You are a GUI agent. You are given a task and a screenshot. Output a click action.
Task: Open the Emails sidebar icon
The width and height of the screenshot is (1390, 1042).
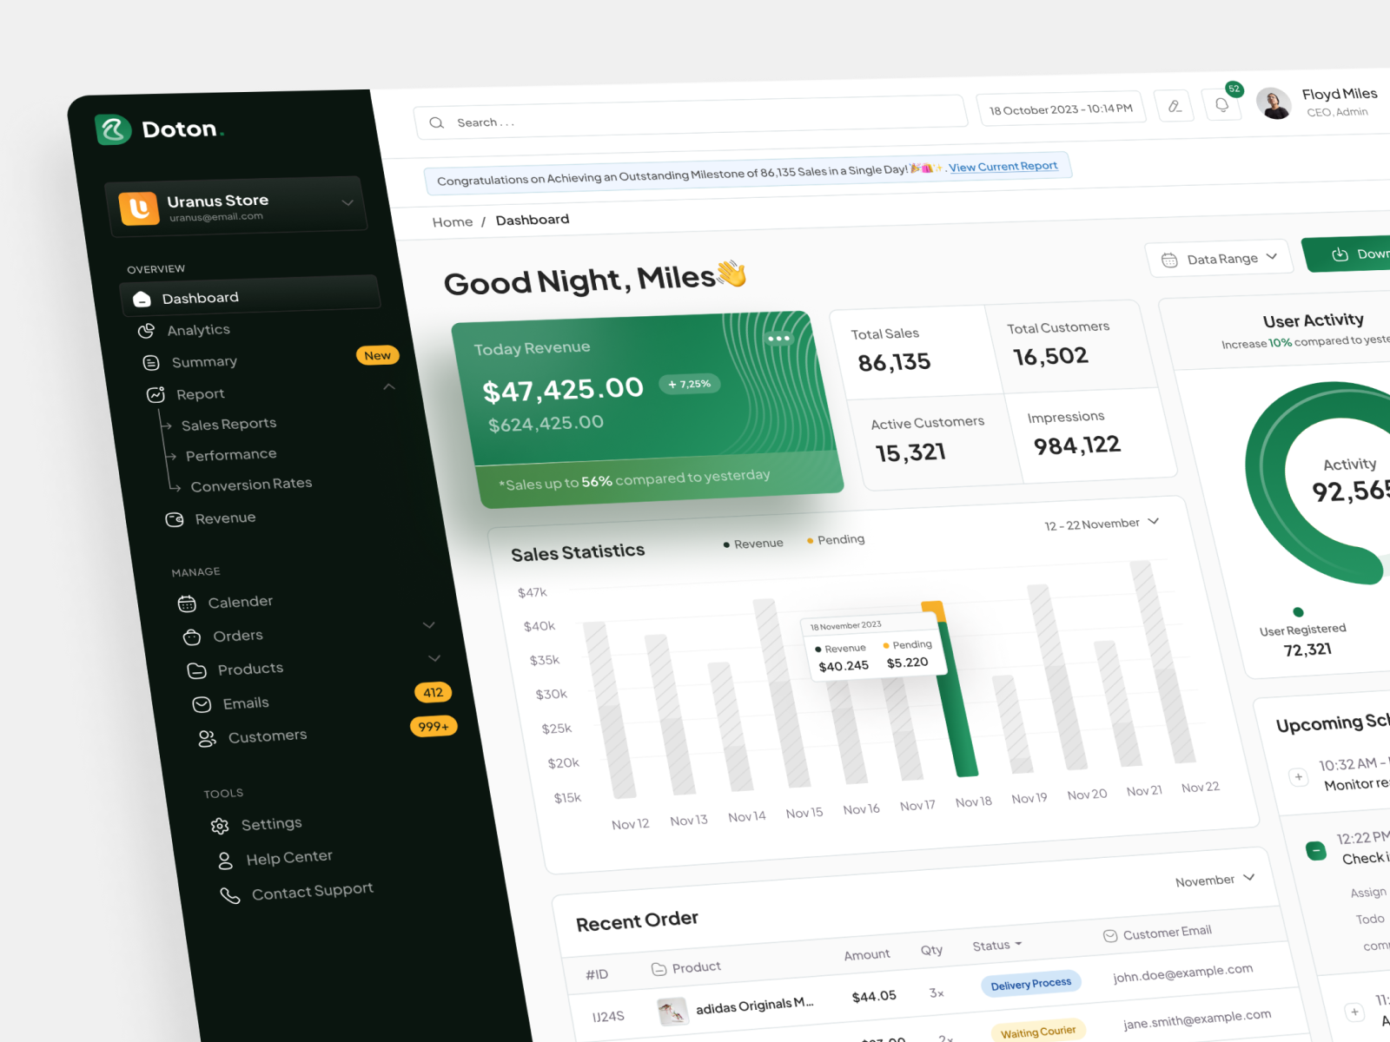coord(202,703)
